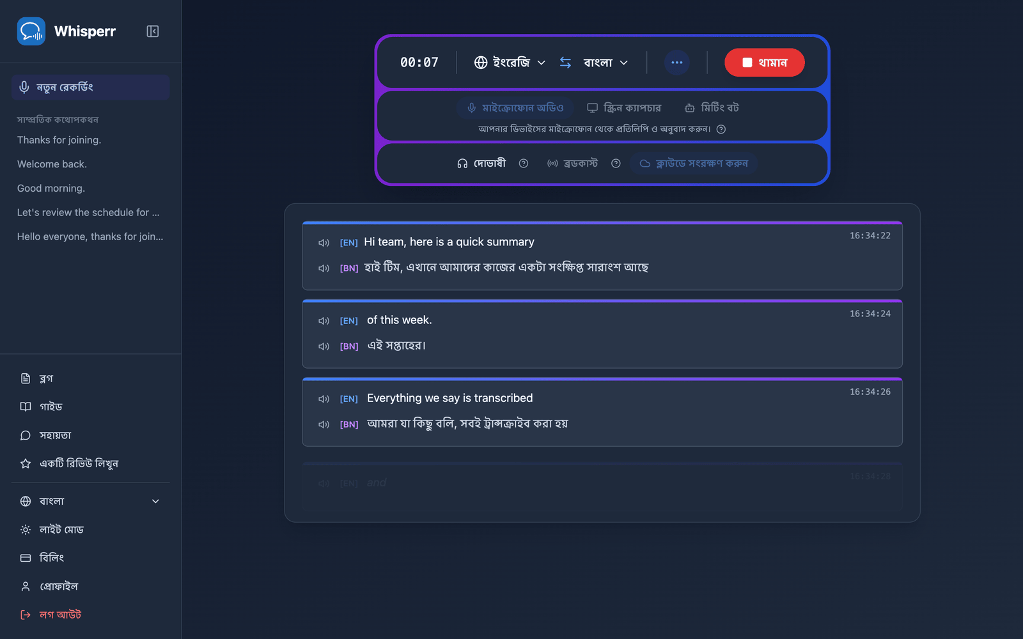Click help icon beside microphone description

721,129
